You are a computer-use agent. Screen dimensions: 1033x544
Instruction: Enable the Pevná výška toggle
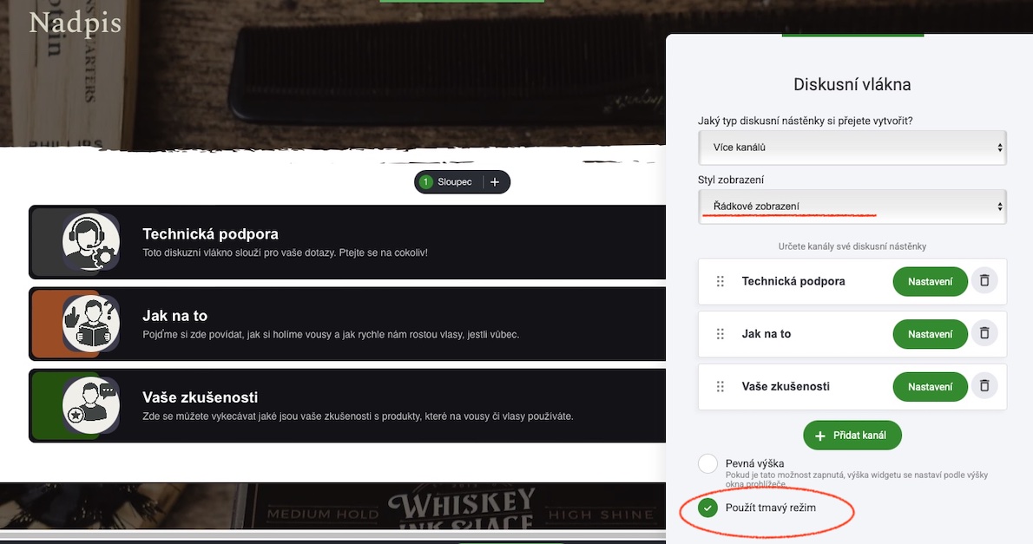(707, 463)
